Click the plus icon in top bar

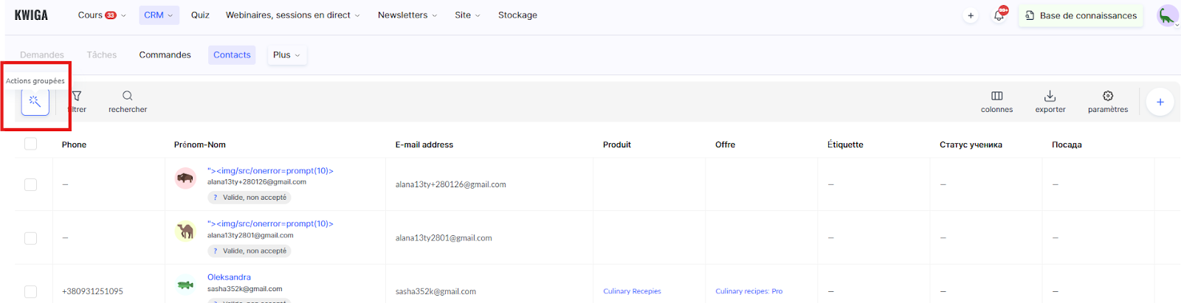tap(971, 15)
